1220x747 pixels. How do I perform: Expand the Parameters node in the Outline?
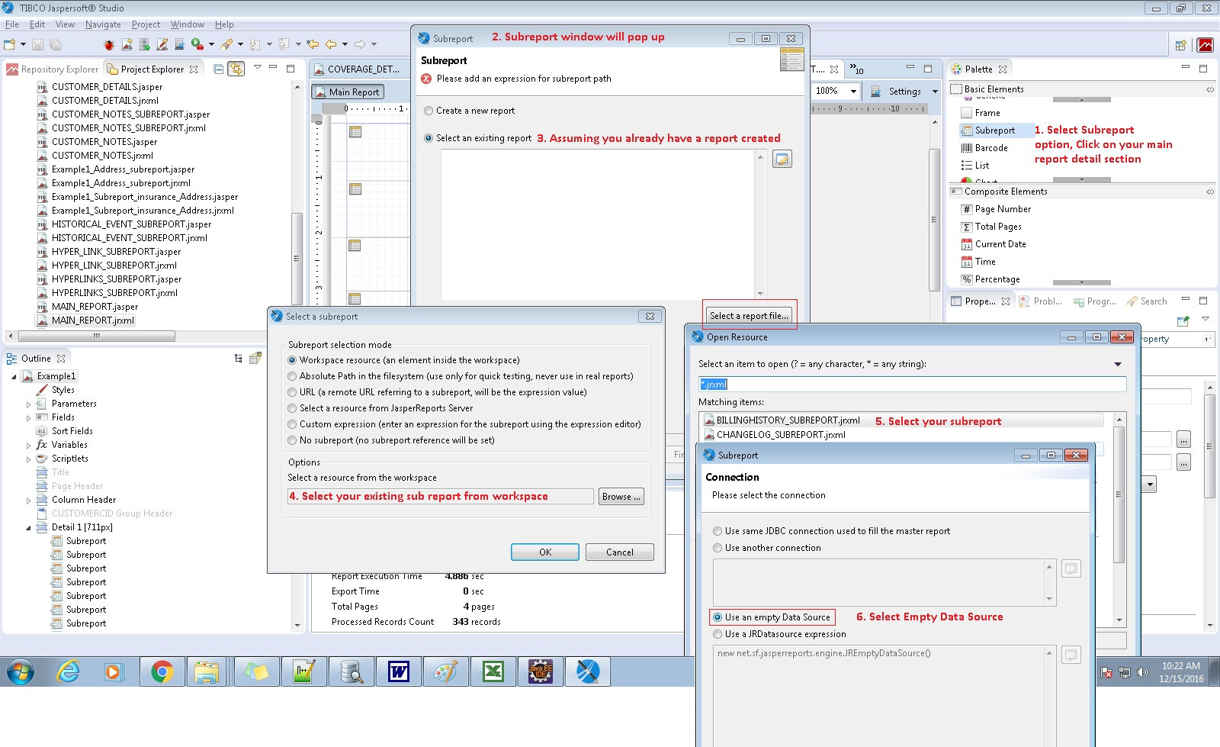tap(29, 404)
